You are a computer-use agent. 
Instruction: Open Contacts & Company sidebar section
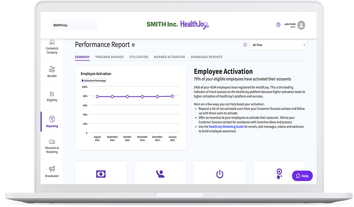(52, 47)
